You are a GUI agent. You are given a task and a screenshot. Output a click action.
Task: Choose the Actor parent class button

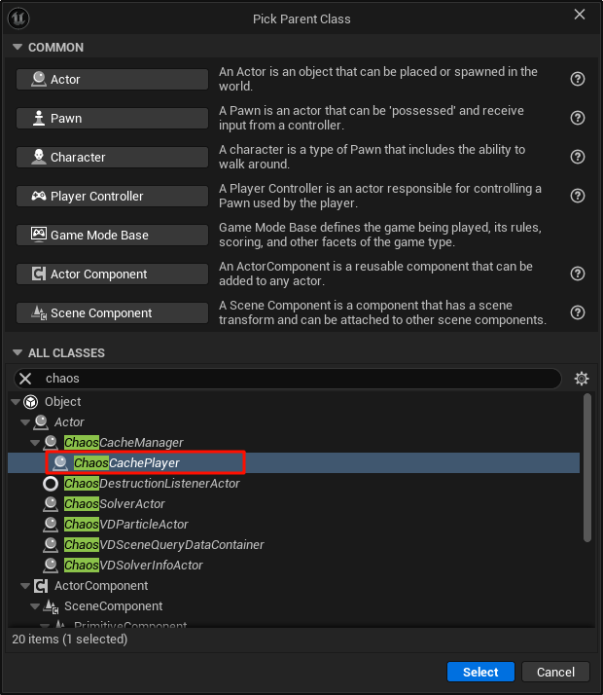[112, 80]
